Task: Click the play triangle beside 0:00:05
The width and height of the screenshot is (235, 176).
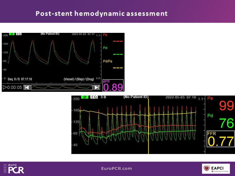Action: [4, 87]
